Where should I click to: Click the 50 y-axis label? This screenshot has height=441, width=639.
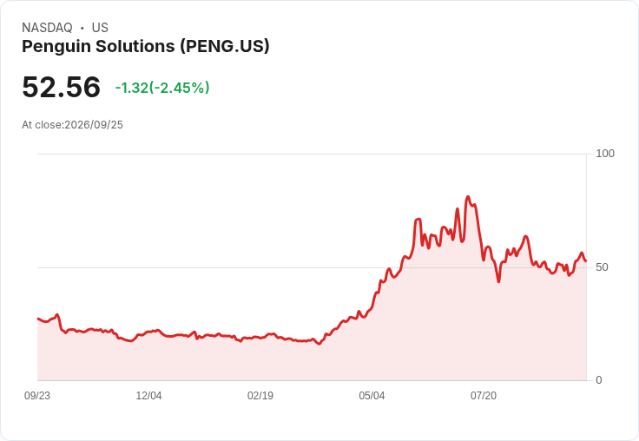coord(602,267)
